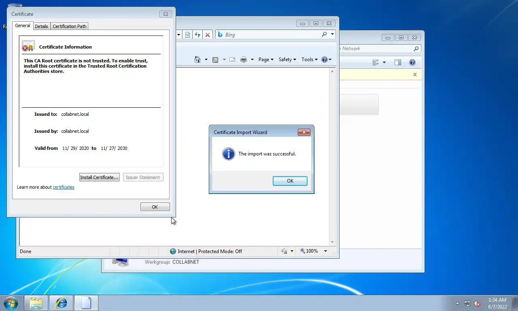
Task: Expand the Explorer view options dropdown arrow
Action: pos(384,62)
